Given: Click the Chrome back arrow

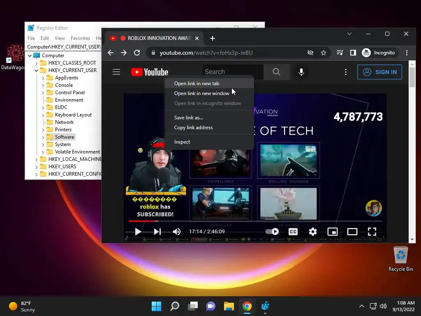Looking at the screenshot, I should [x=111, y=53].
